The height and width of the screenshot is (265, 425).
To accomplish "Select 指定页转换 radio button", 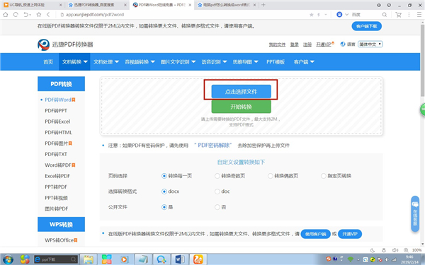I will pos(324,176).
